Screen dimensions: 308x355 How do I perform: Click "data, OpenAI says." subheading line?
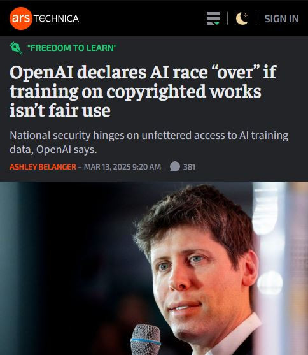coord(53,149)
